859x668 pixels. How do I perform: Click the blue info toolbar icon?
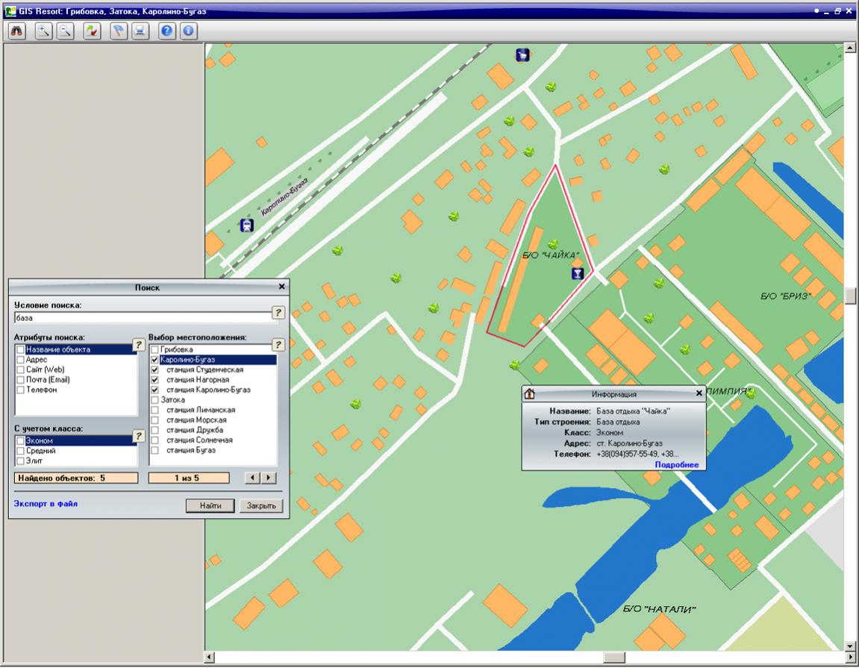click(188, 31)
